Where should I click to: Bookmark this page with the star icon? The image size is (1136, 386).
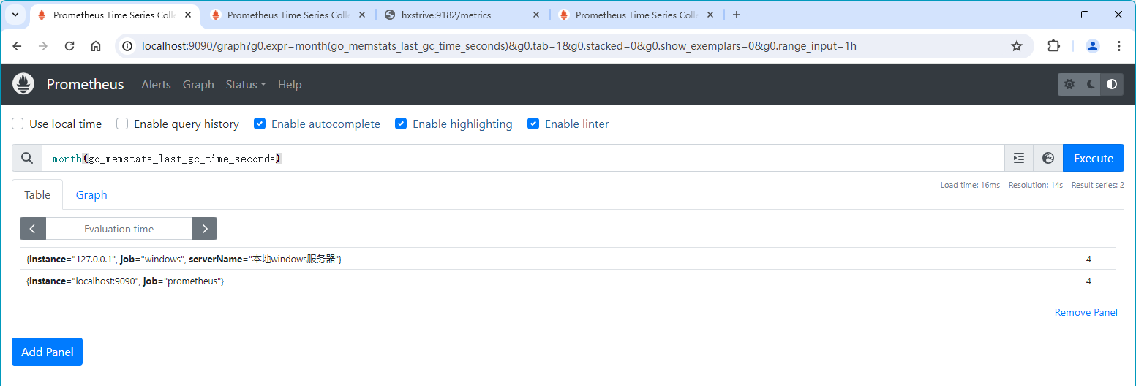tap(1017, 46)
